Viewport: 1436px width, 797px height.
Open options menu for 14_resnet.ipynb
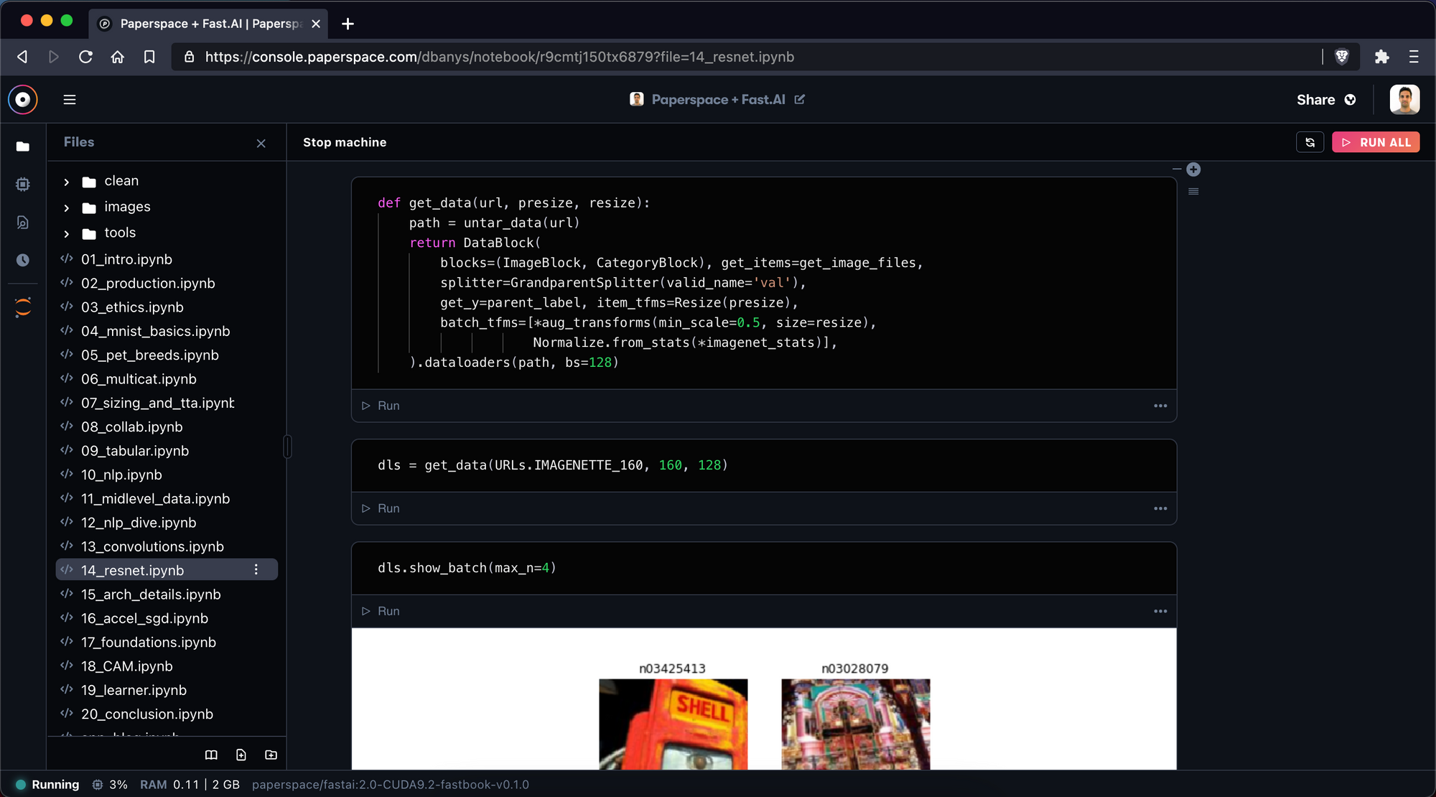256,569
